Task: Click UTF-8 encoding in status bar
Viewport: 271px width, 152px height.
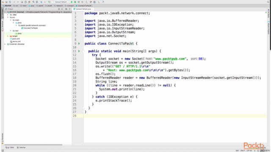Action: click(x=249, y=151)
